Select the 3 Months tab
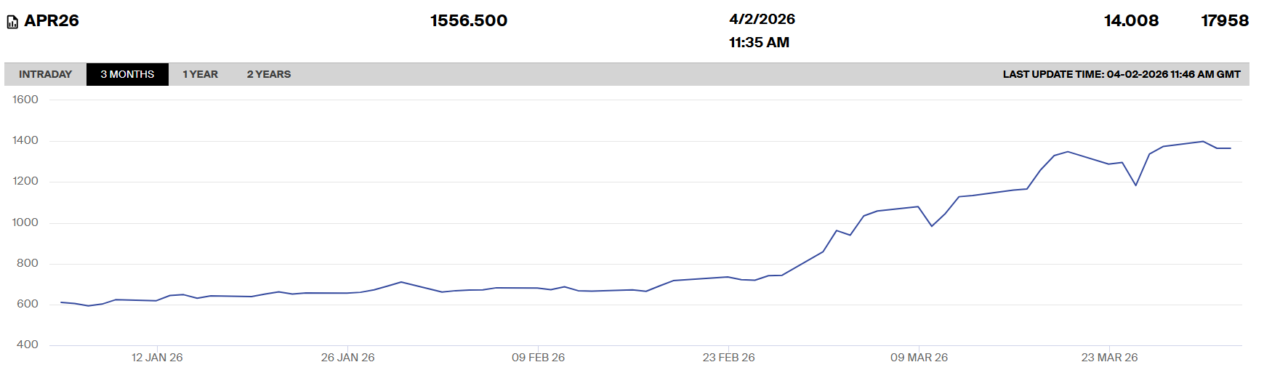This screenshot has height=378, width=1280. 127,74
